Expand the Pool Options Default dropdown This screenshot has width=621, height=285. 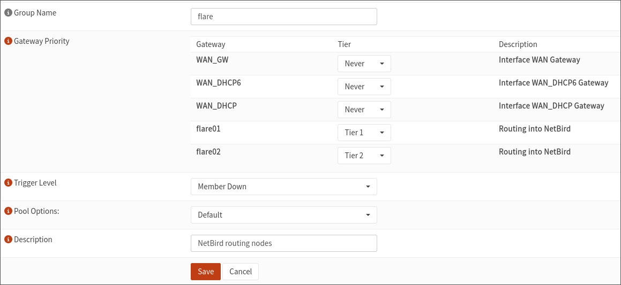[283, 215]
